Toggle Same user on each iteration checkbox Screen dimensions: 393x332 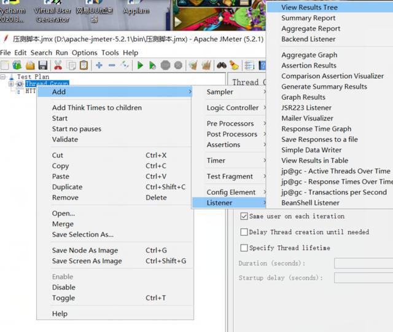tap(244, 216)
